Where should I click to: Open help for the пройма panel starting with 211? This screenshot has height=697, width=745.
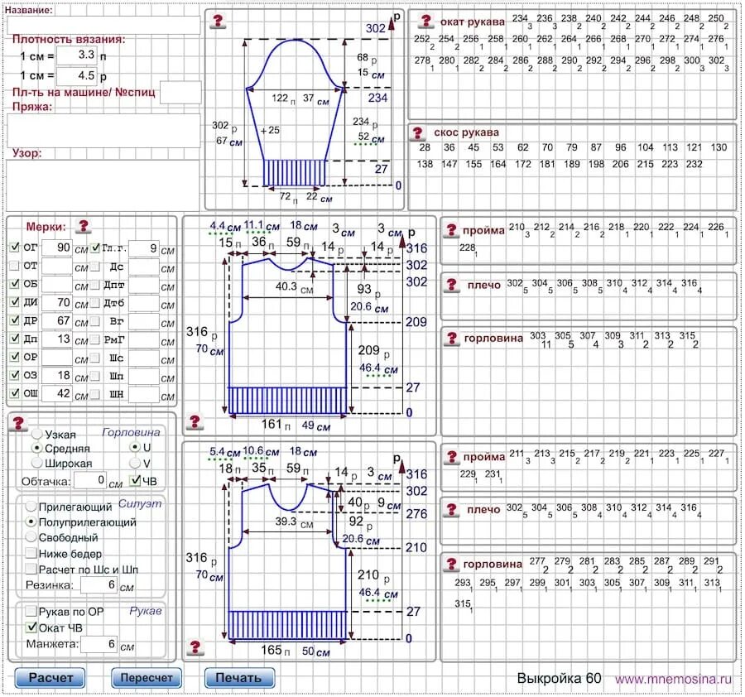pyautogui.click(x=451, y=457)
